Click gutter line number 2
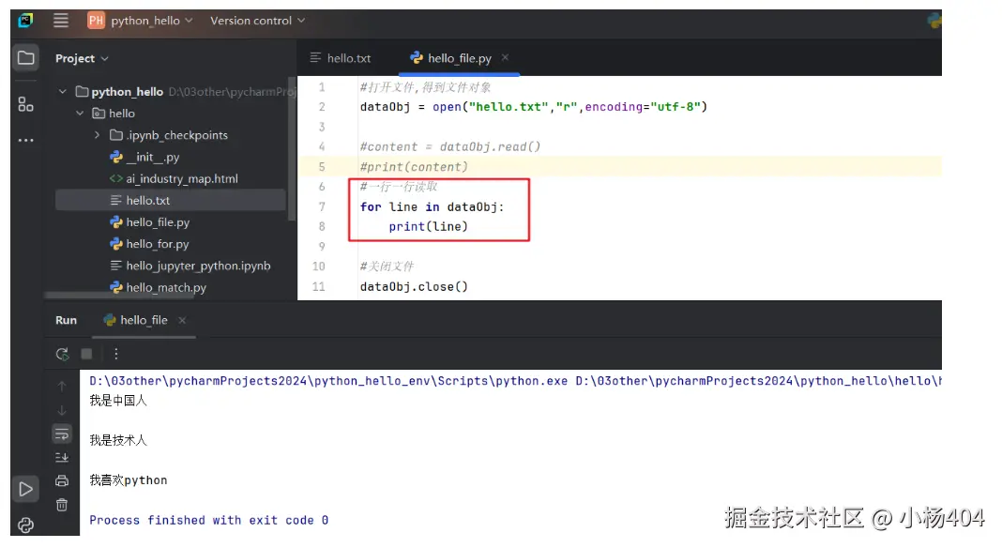The width and height of the screenshot is (1002, 548). [x=322, y=107]
